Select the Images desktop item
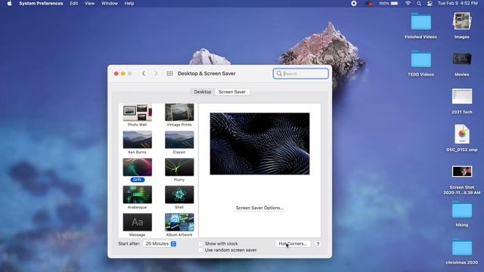Viewport: 484px width, 272px height. (x=462, y=26)
